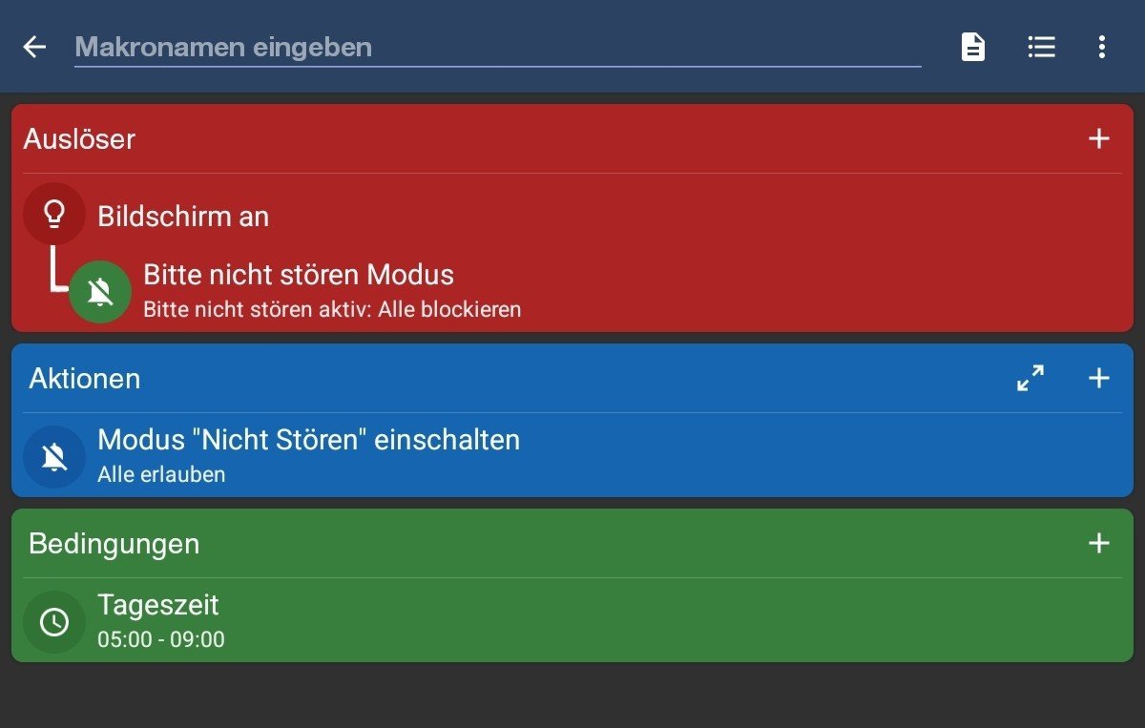Open the Tageszeit condition entry
1145x728 pixels.
pos(158,606)
